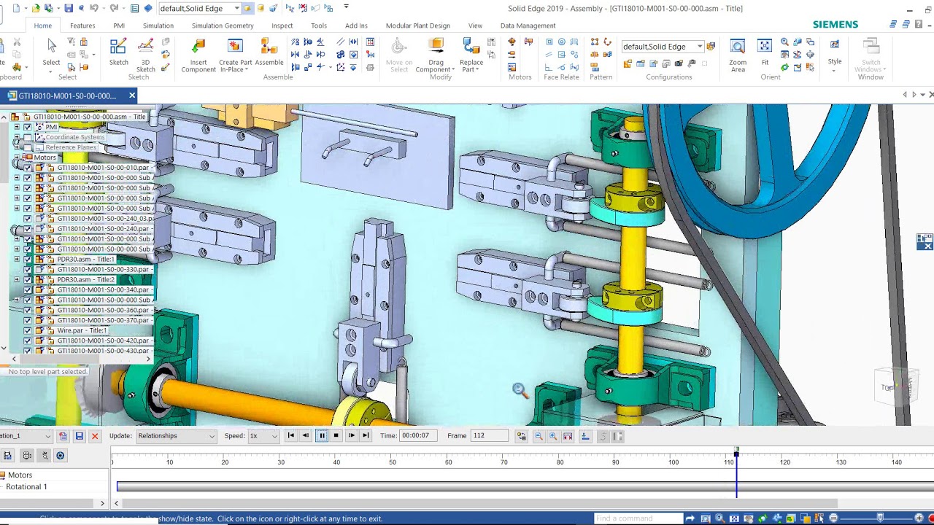Click the timeline zoom in magnifier

pyautogui.click(x=553, y=436)
